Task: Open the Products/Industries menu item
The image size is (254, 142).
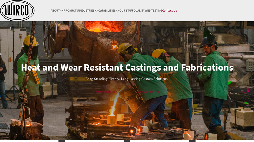Action: coord(79,11)
